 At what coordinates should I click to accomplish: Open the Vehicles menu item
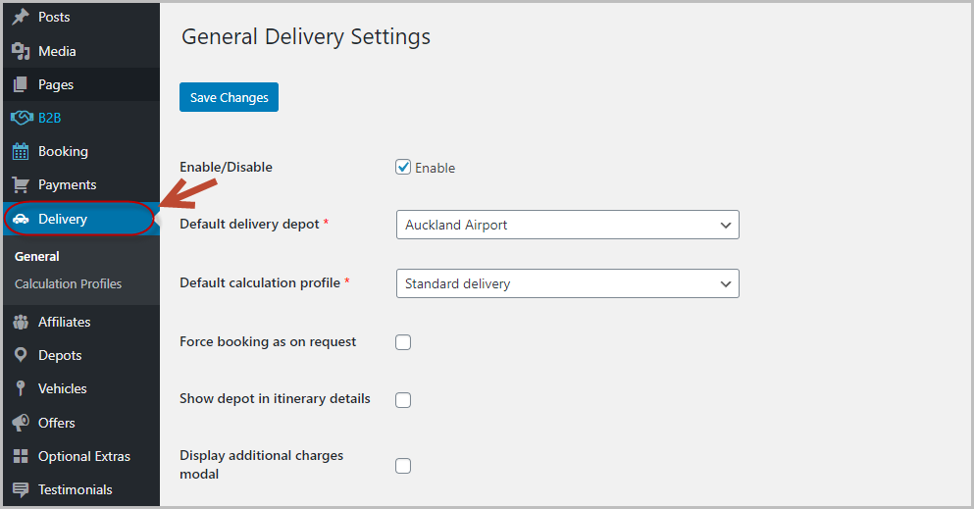point(81,388)
